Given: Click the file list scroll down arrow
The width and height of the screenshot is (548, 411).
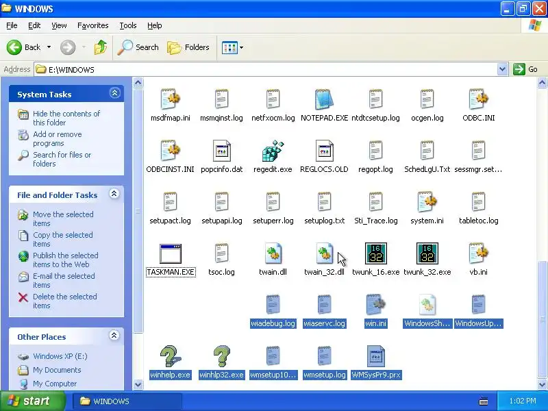Looking at the screenshot, I should (542, 384).
